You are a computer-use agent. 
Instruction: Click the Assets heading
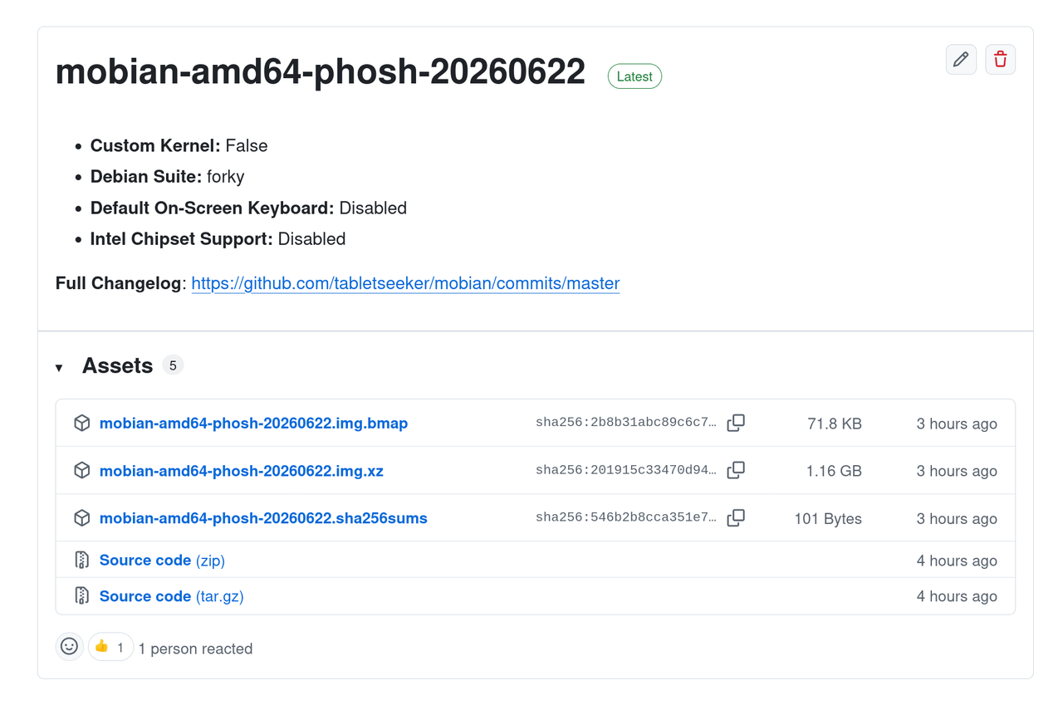coord(117,365)
